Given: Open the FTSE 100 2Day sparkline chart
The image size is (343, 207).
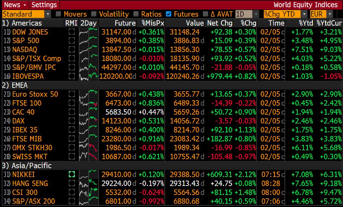Looking at the screenshot, I should (88, 103).
